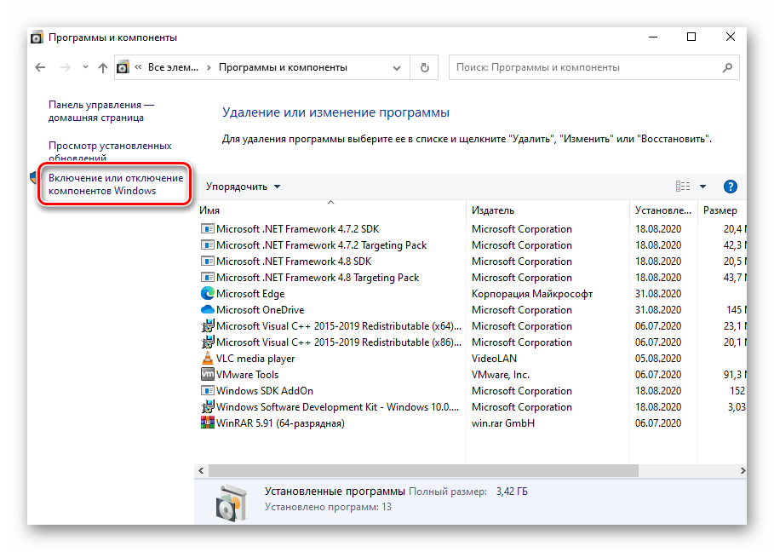Sort by 'Размер' column header
774x552 pixels.
pos(720,210)
